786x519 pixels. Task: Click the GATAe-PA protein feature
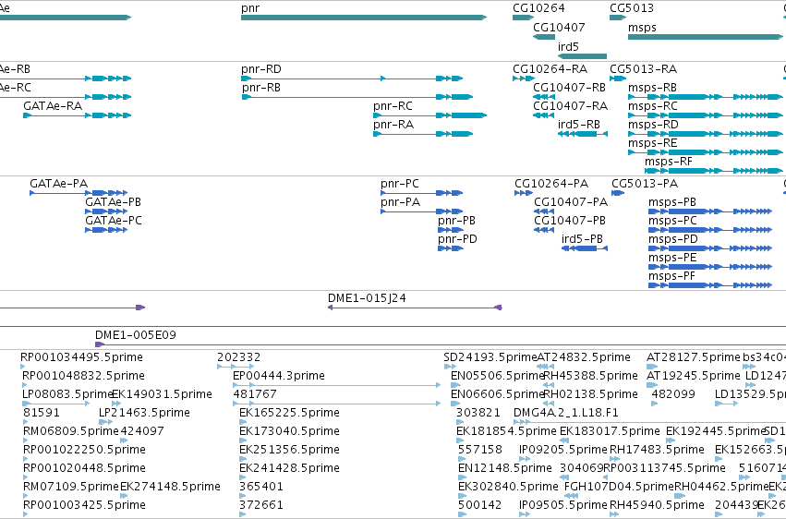point(79,193)
